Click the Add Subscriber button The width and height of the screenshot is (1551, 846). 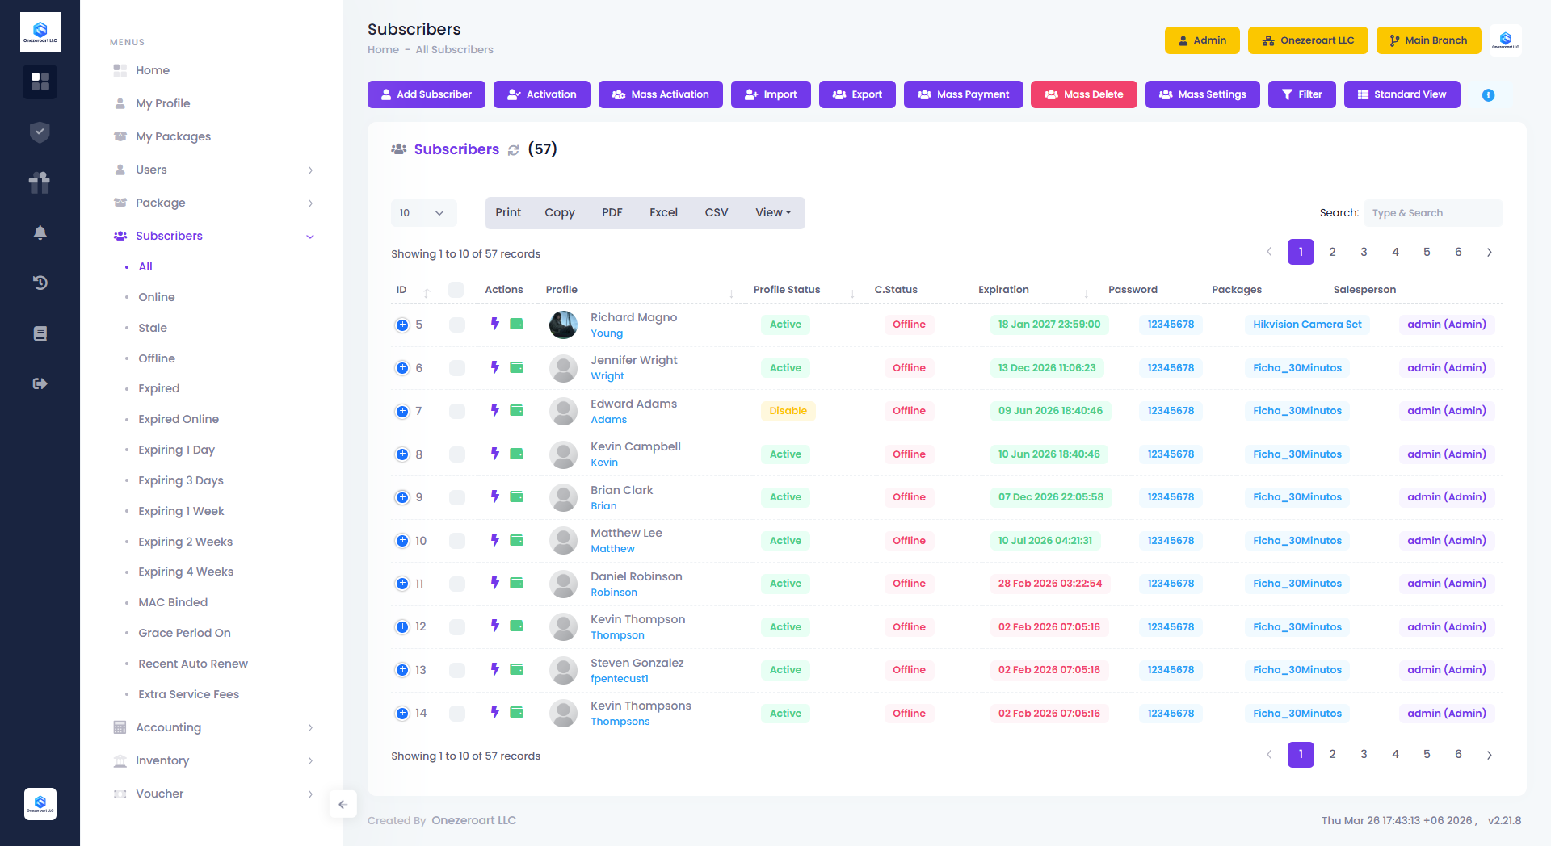point(426,94)
